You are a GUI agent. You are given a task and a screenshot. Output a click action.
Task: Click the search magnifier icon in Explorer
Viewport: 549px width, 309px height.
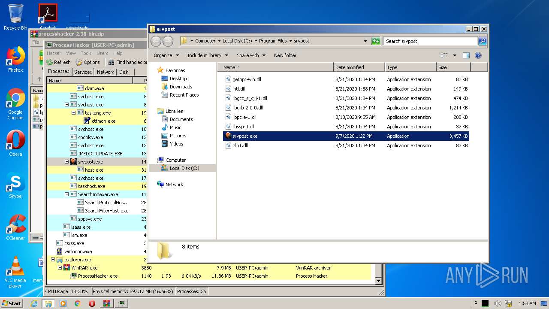[x=483, y=41]
